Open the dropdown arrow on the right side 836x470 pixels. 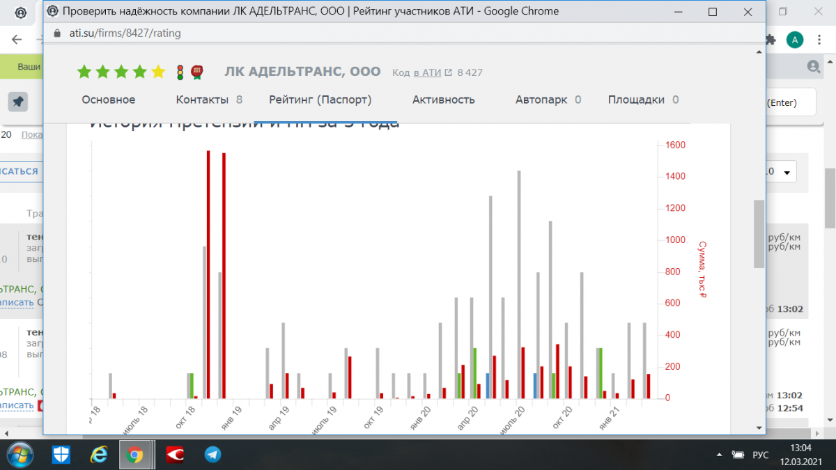(x=787, y=173)
